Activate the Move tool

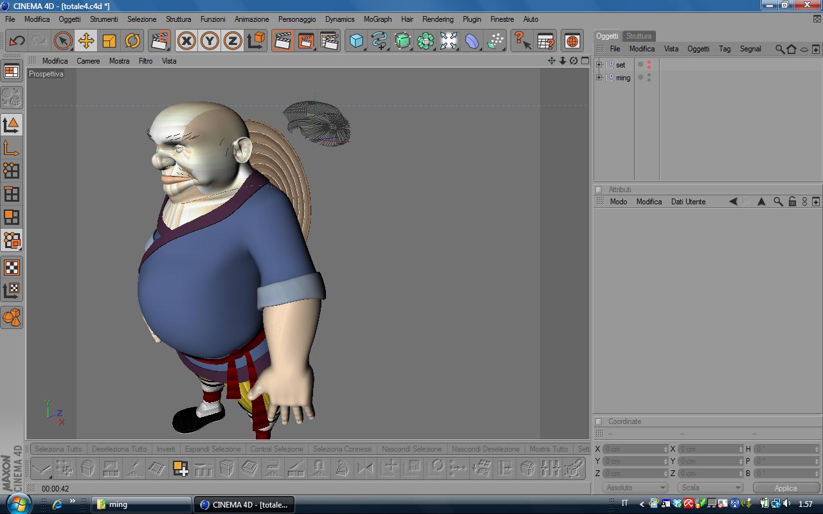tap(86, 41)
